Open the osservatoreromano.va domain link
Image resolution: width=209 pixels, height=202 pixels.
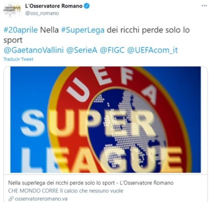tap(41, 199)
